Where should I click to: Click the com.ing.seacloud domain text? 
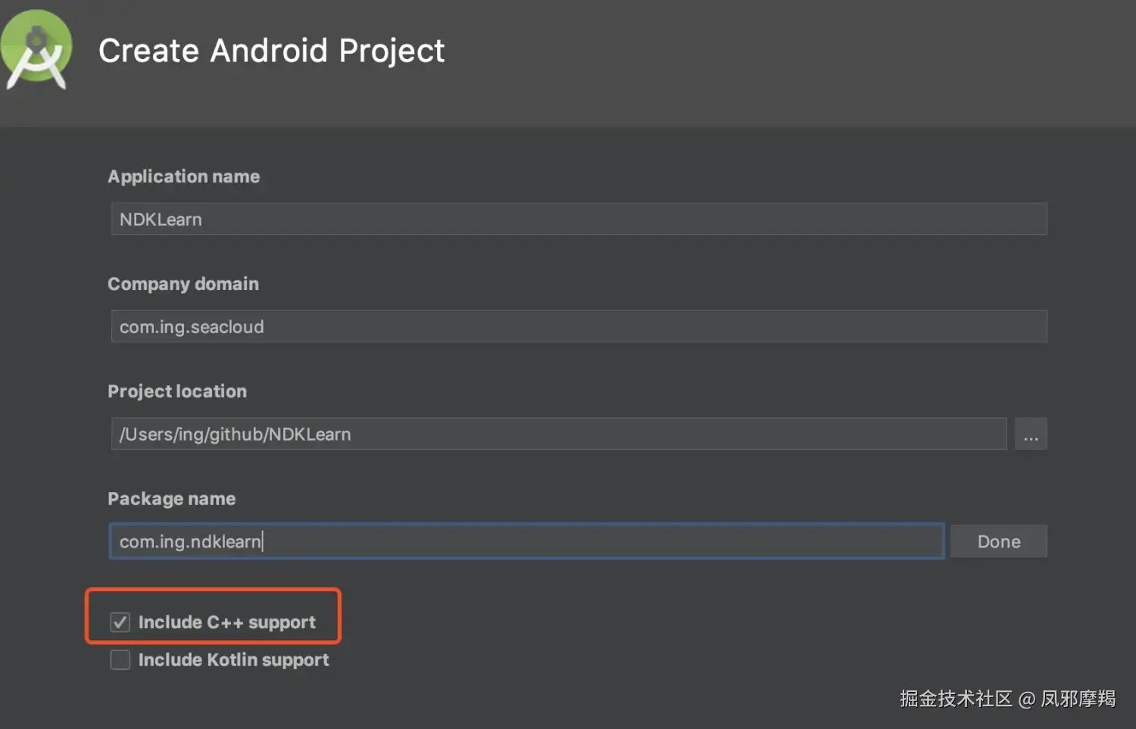pos(192,327)
